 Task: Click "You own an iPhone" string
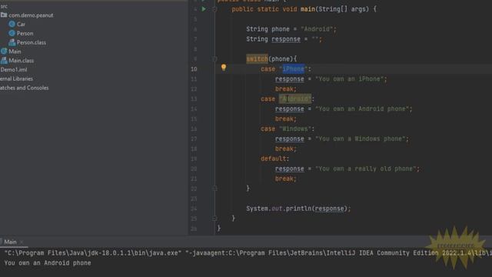coord(351,78)
